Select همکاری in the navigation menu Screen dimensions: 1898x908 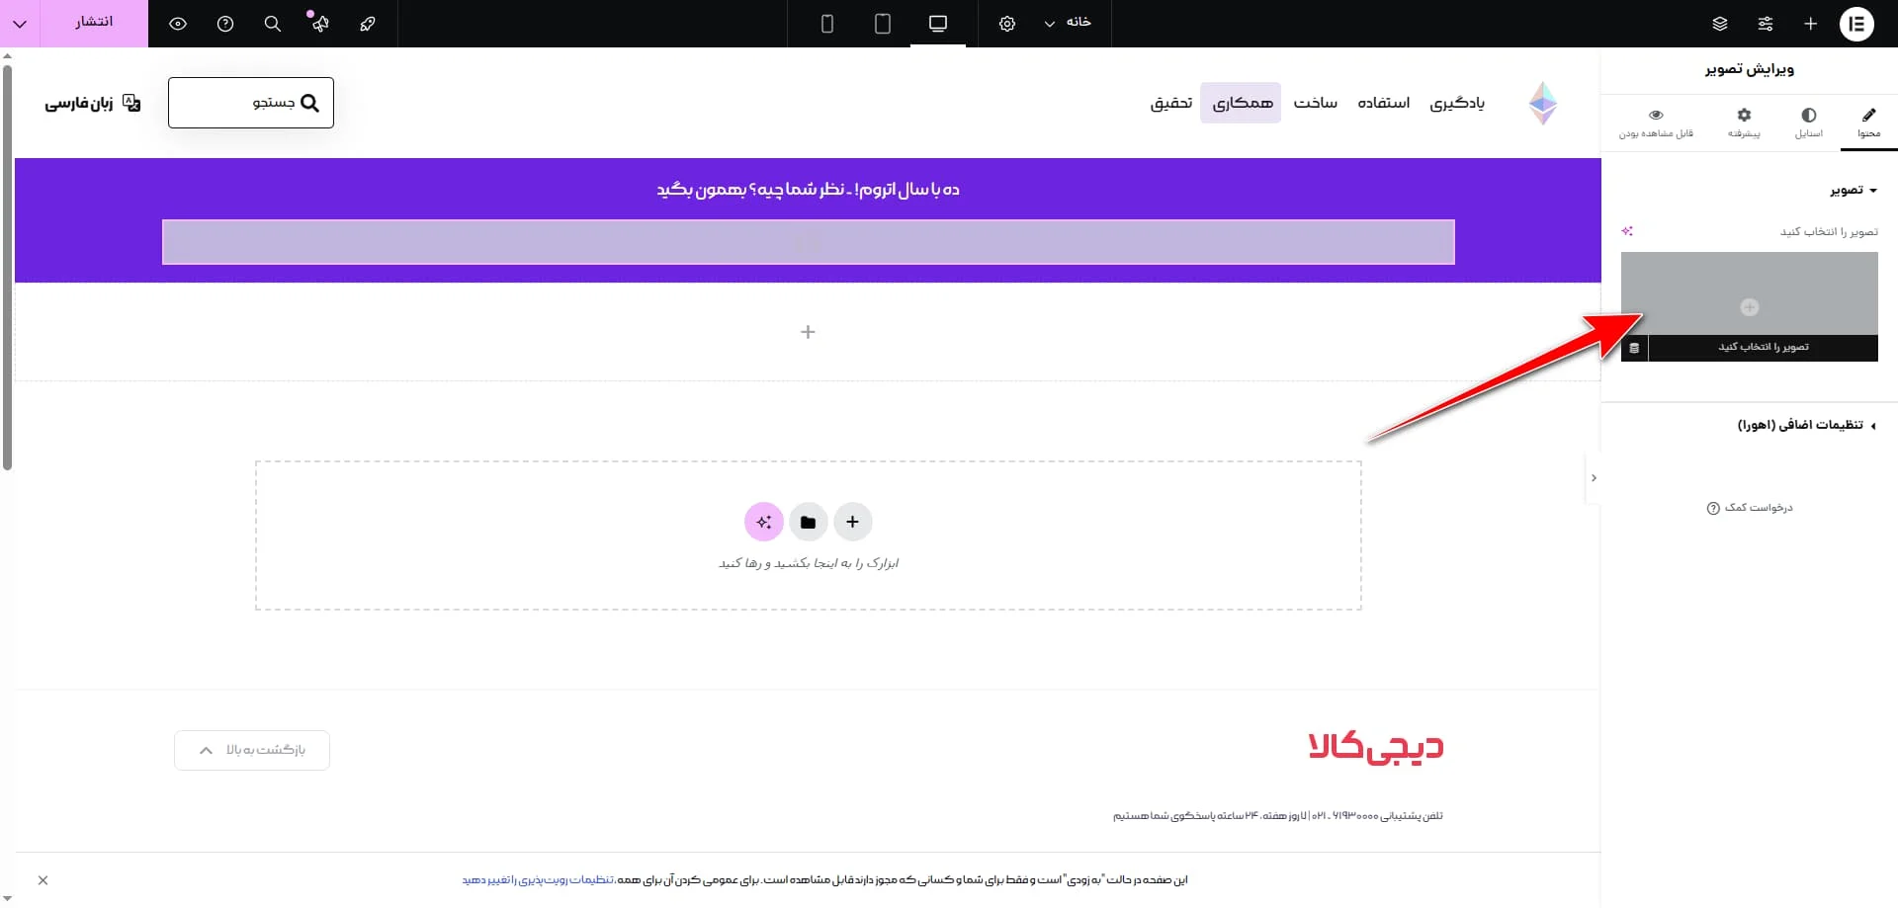[x=1242, y=102]
